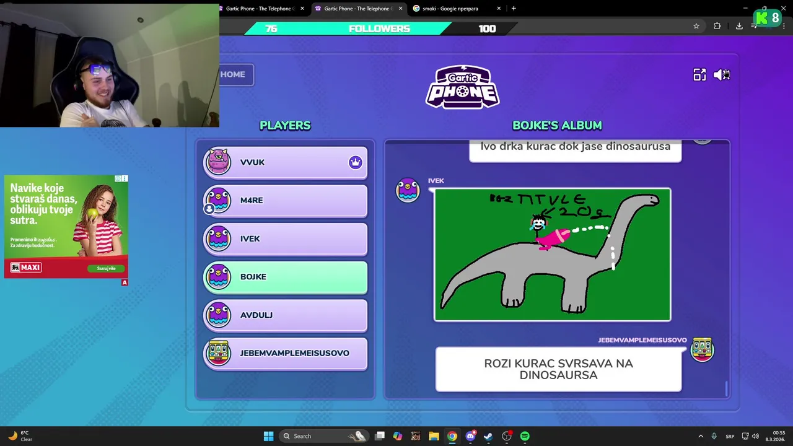This screenshot has height=446, width=793.
Task: Open OBS Studio from the taskbar
Action: click(x=507, y=436)
